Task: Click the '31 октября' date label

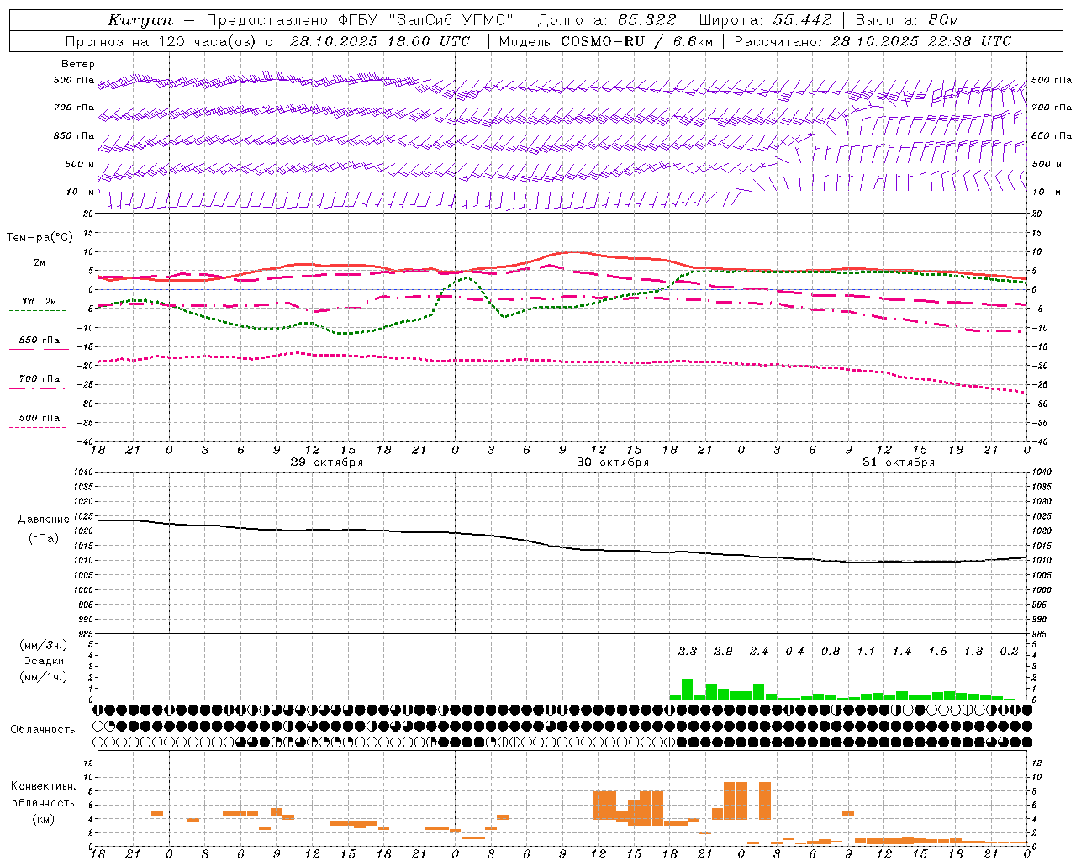Action: pyautogui.click(x=899, y=462)
